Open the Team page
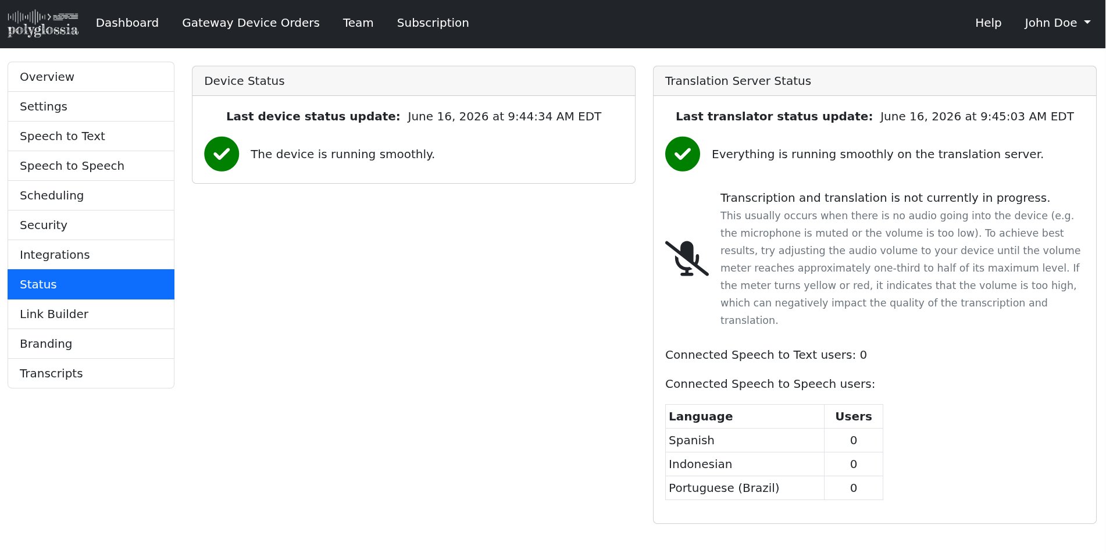The image size is (1106, 553). [x=358, y=23]
